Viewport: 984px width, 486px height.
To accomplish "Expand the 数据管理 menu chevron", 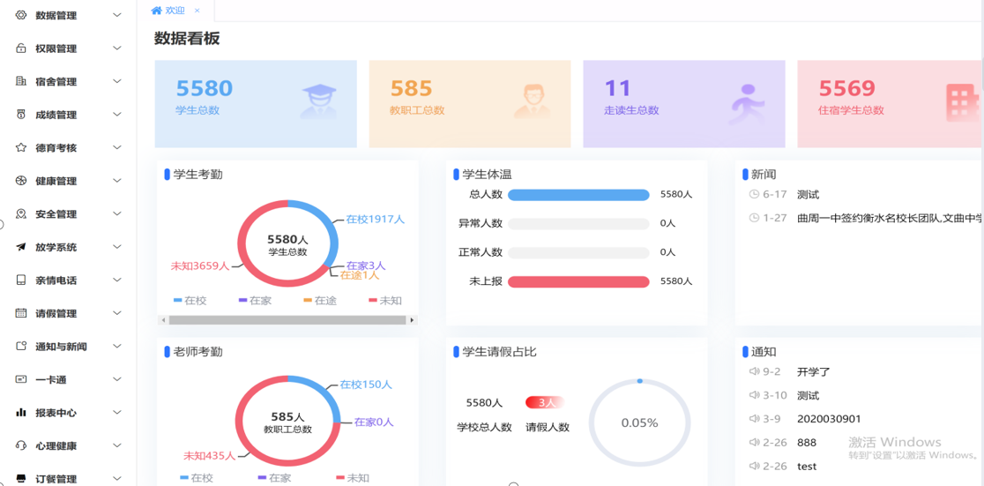I will click(116, 15).
